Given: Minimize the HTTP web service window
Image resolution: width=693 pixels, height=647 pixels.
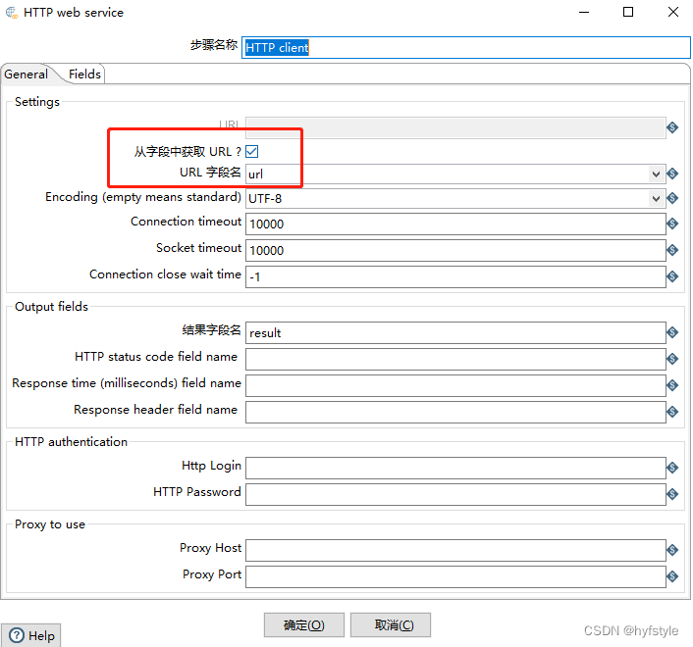Looking at the screenshot, I should click(x=584, y=12).
